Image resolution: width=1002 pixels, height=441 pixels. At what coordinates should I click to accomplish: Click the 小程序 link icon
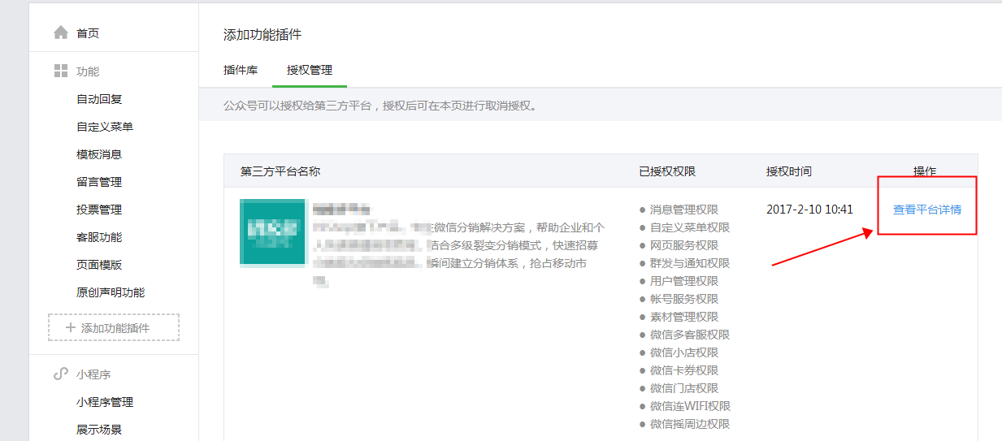[61, 374]
